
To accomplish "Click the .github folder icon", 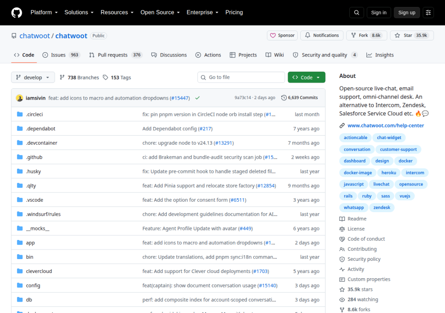I will (20, 157).
